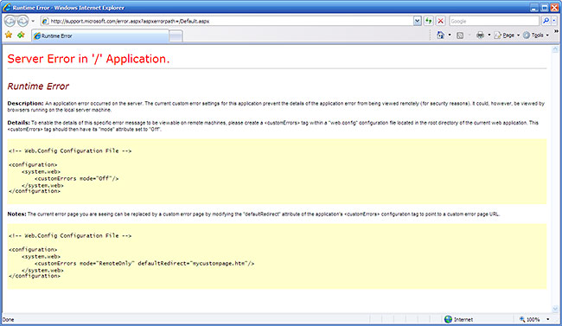Click the bold "Details:" label
Screen dimensions: 562x326
pyautogui.click(x=19, y=123)
